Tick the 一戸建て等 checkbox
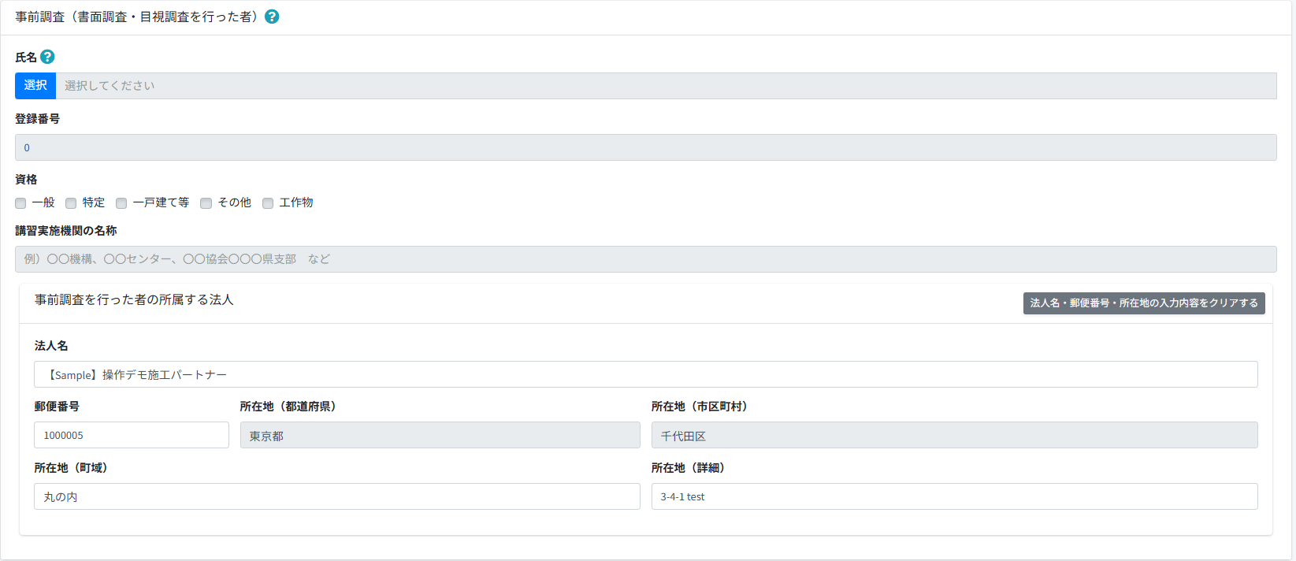Viewport: 1296px width, 561px height. [x=121, y=203]
